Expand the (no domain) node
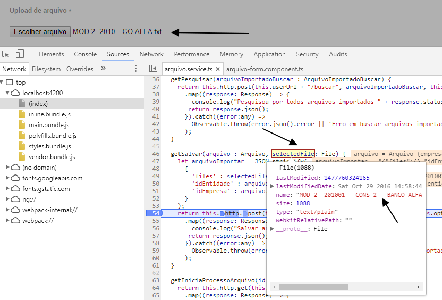The width and height of the screenshot is (442, 300). coord(7,168)
